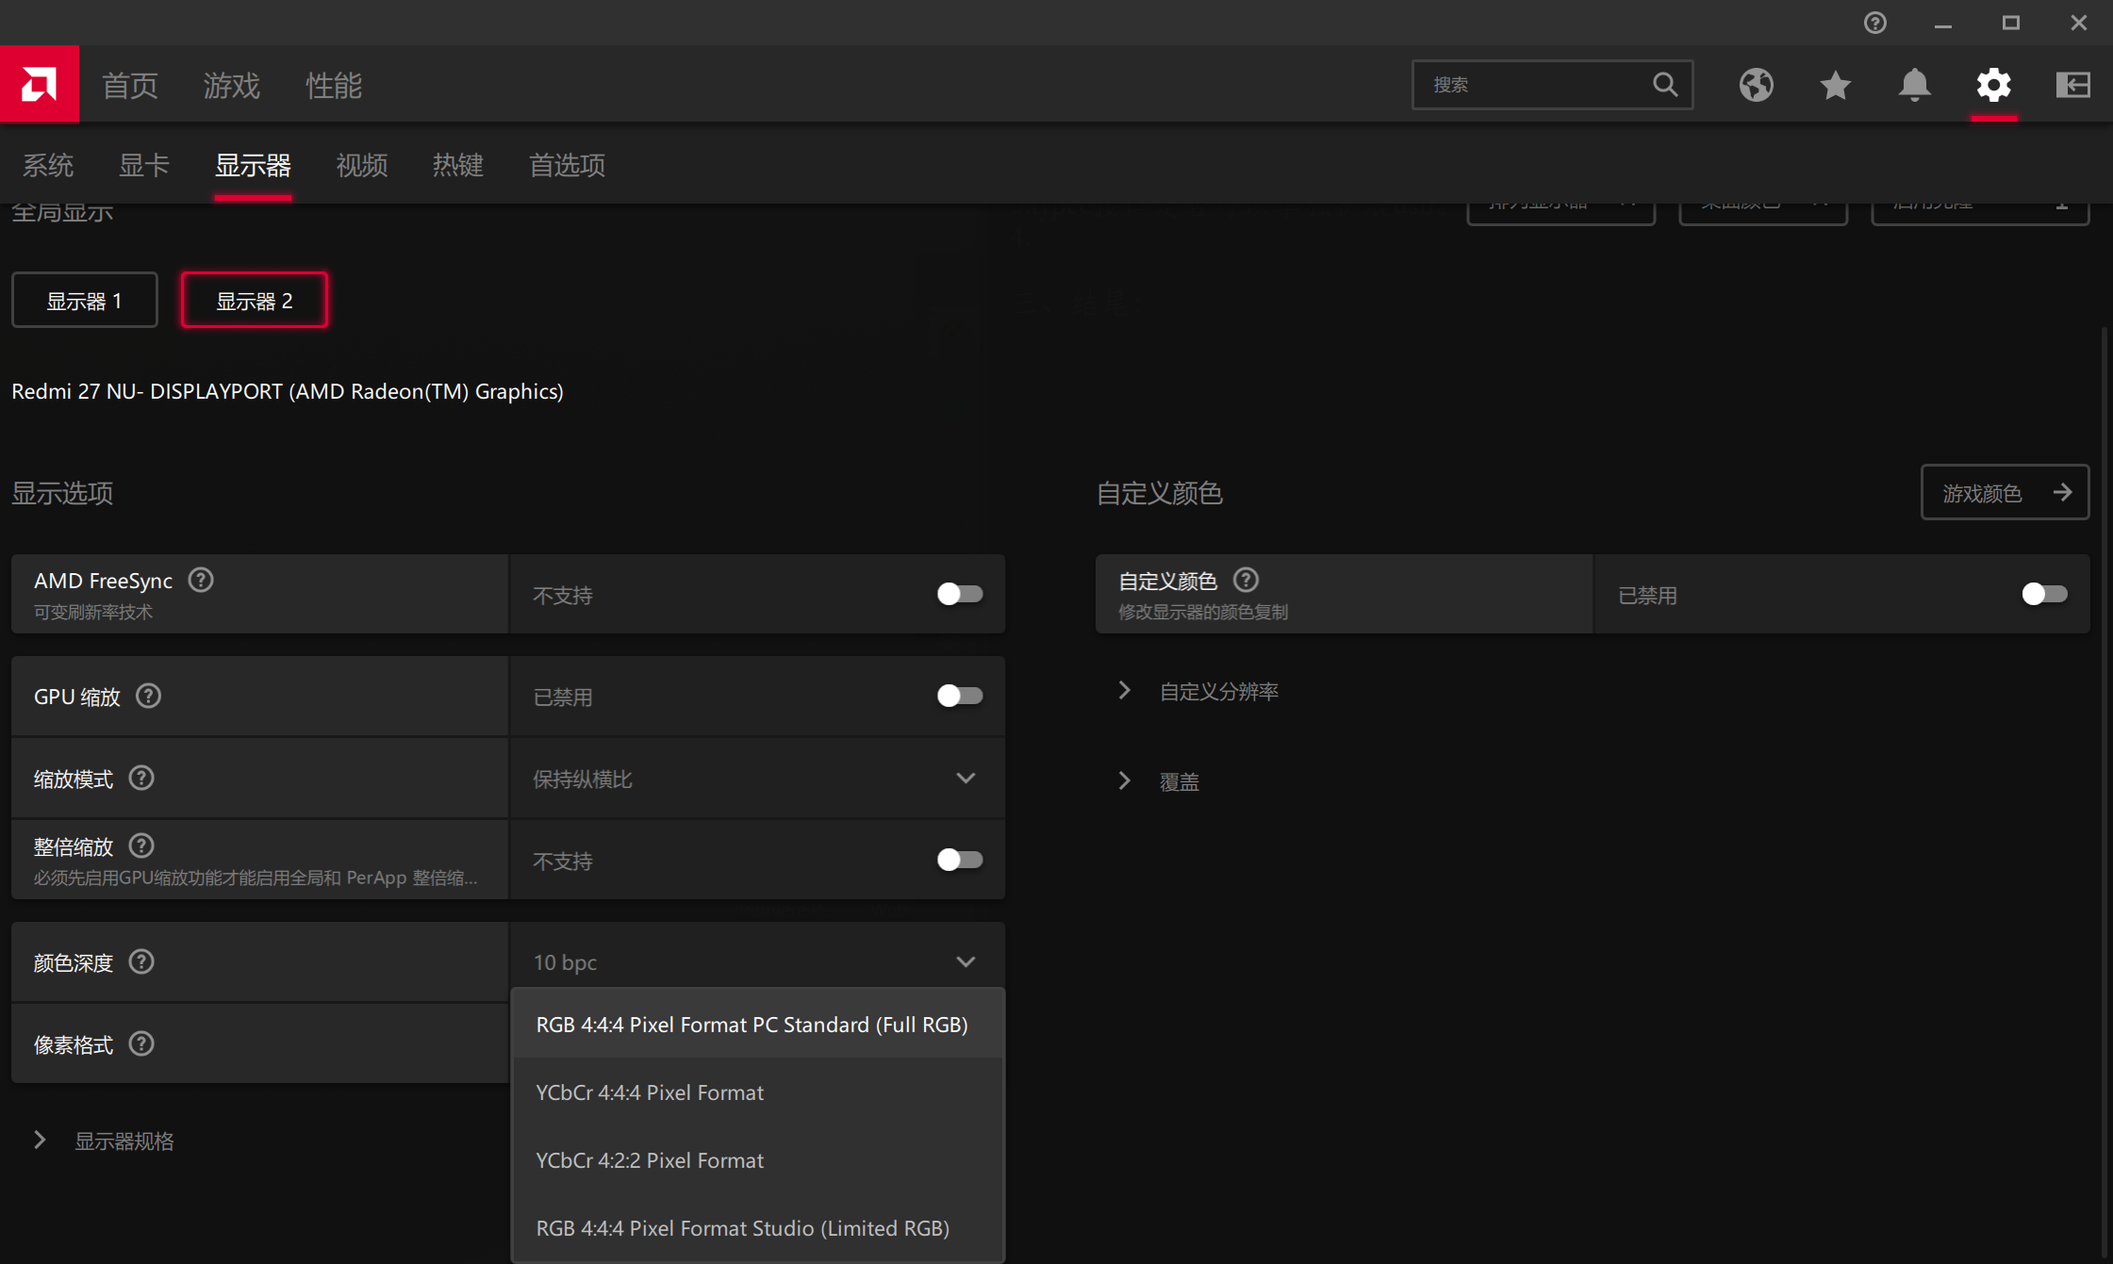Show help for 缩放模式
The height and width of the screenshot is (1264, 2113).
tap(141, 778)
